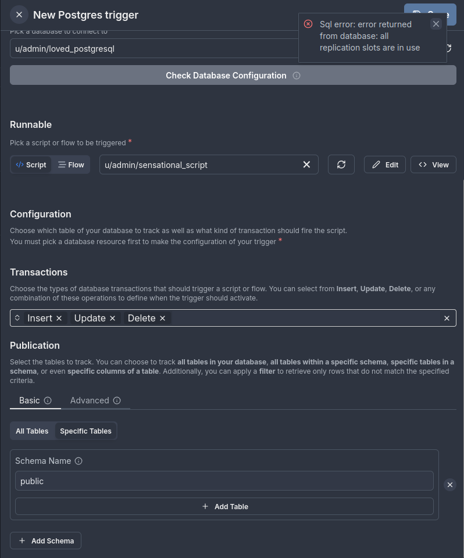Switch the runnable type to Flow
Viewport: 464px width, 558px height.
tap(70, 164)
